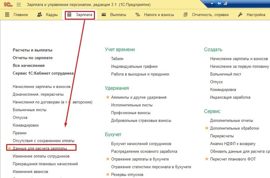Click the dropdown arrow in the title bar
The height and width of the screenshot is (178, 270).
tap(212, 4)
